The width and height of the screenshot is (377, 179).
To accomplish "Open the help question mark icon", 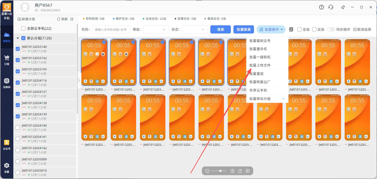I will (x=322, y=7).
